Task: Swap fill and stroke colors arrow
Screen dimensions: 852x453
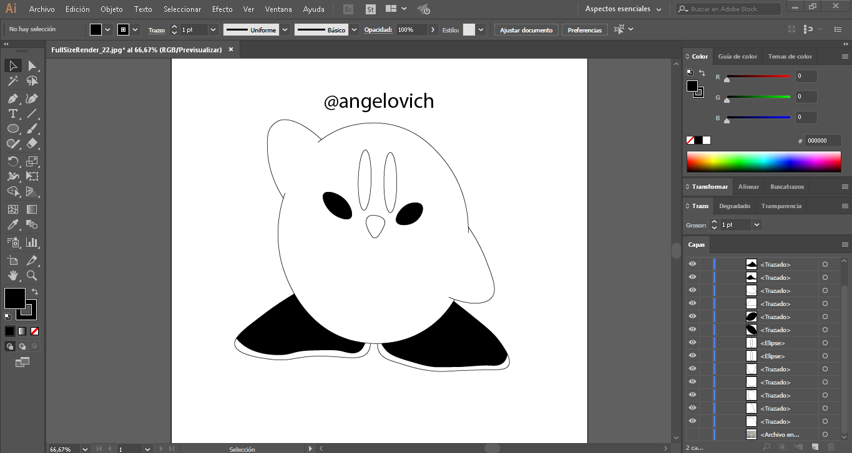Action: pos(35,291)
